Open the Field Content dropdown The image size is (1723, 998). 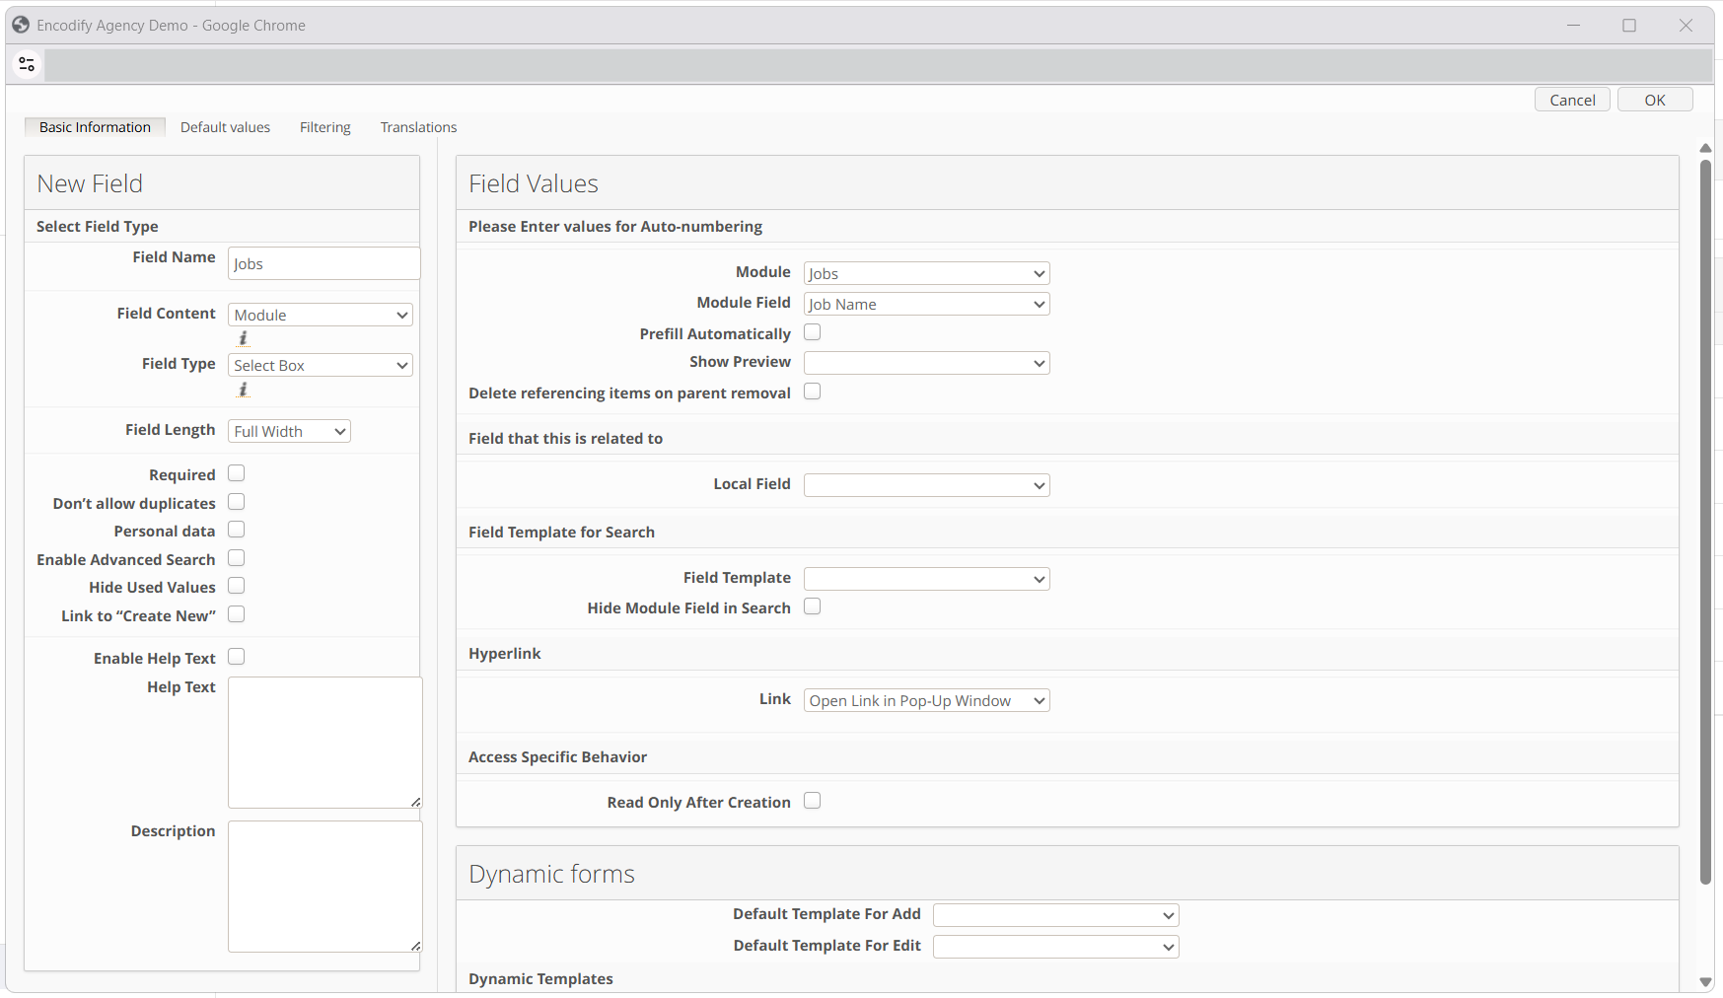pos(321,315)
